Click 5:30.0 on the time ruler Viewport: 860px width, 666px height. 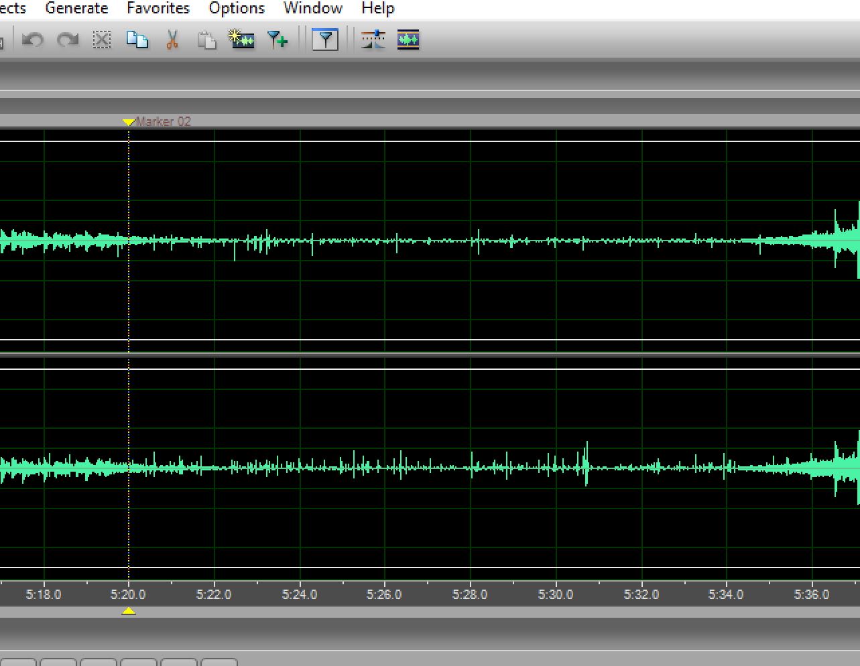(x=556, y=594)
